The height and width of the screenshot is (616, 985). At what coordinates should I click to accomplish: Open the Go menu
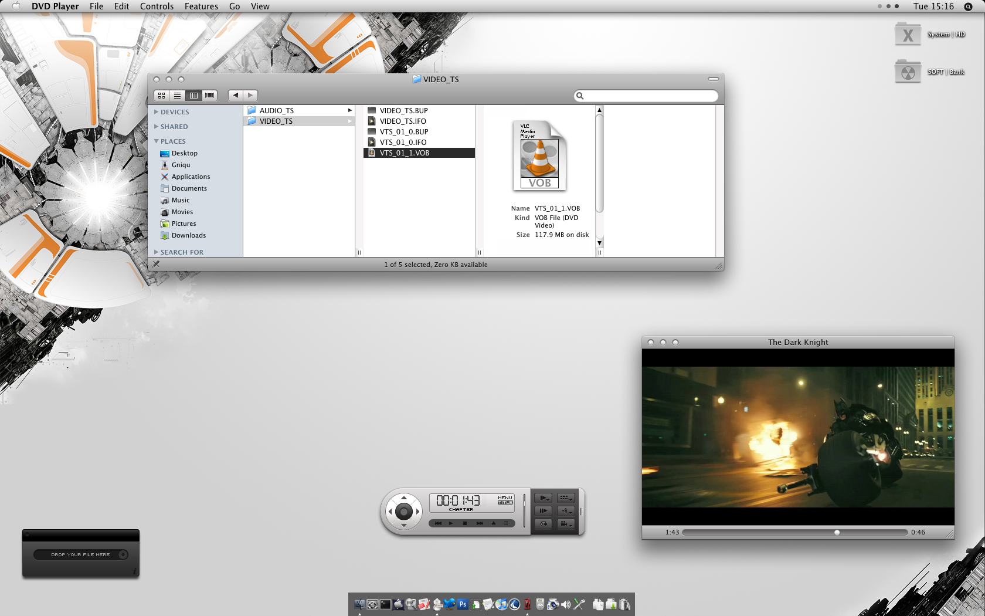[235, 6]
